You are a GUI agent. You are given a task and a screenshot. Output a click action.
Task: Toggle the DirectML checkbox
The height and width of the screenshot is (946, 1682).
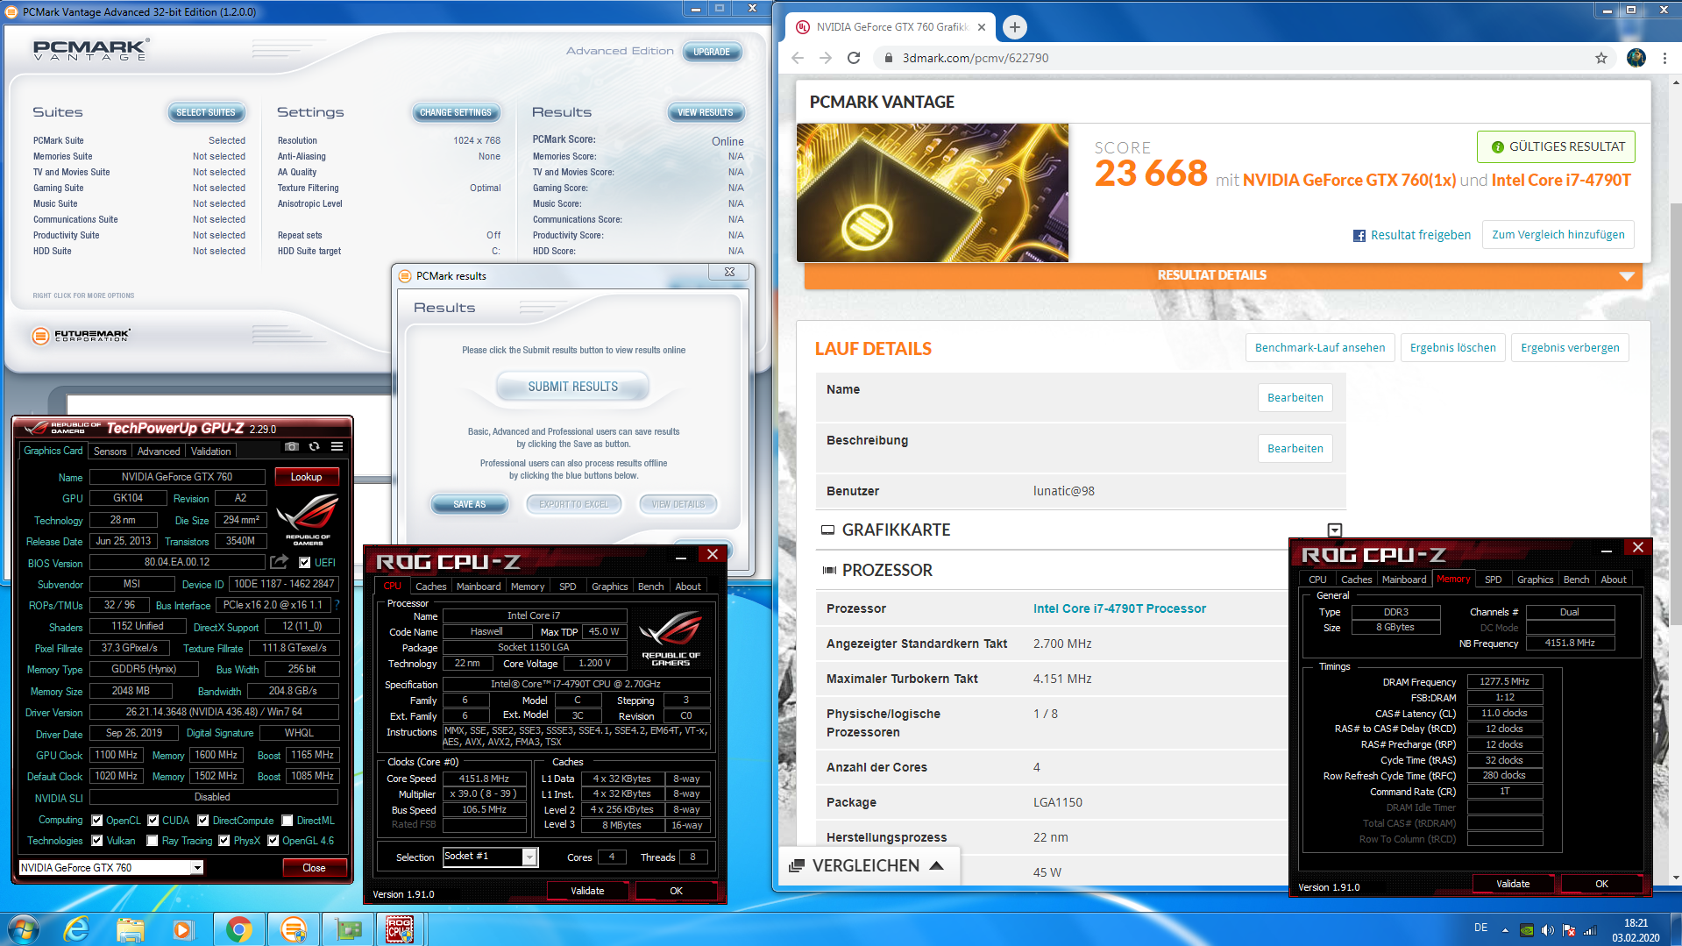pyautogui.click(x=287, y=821)
